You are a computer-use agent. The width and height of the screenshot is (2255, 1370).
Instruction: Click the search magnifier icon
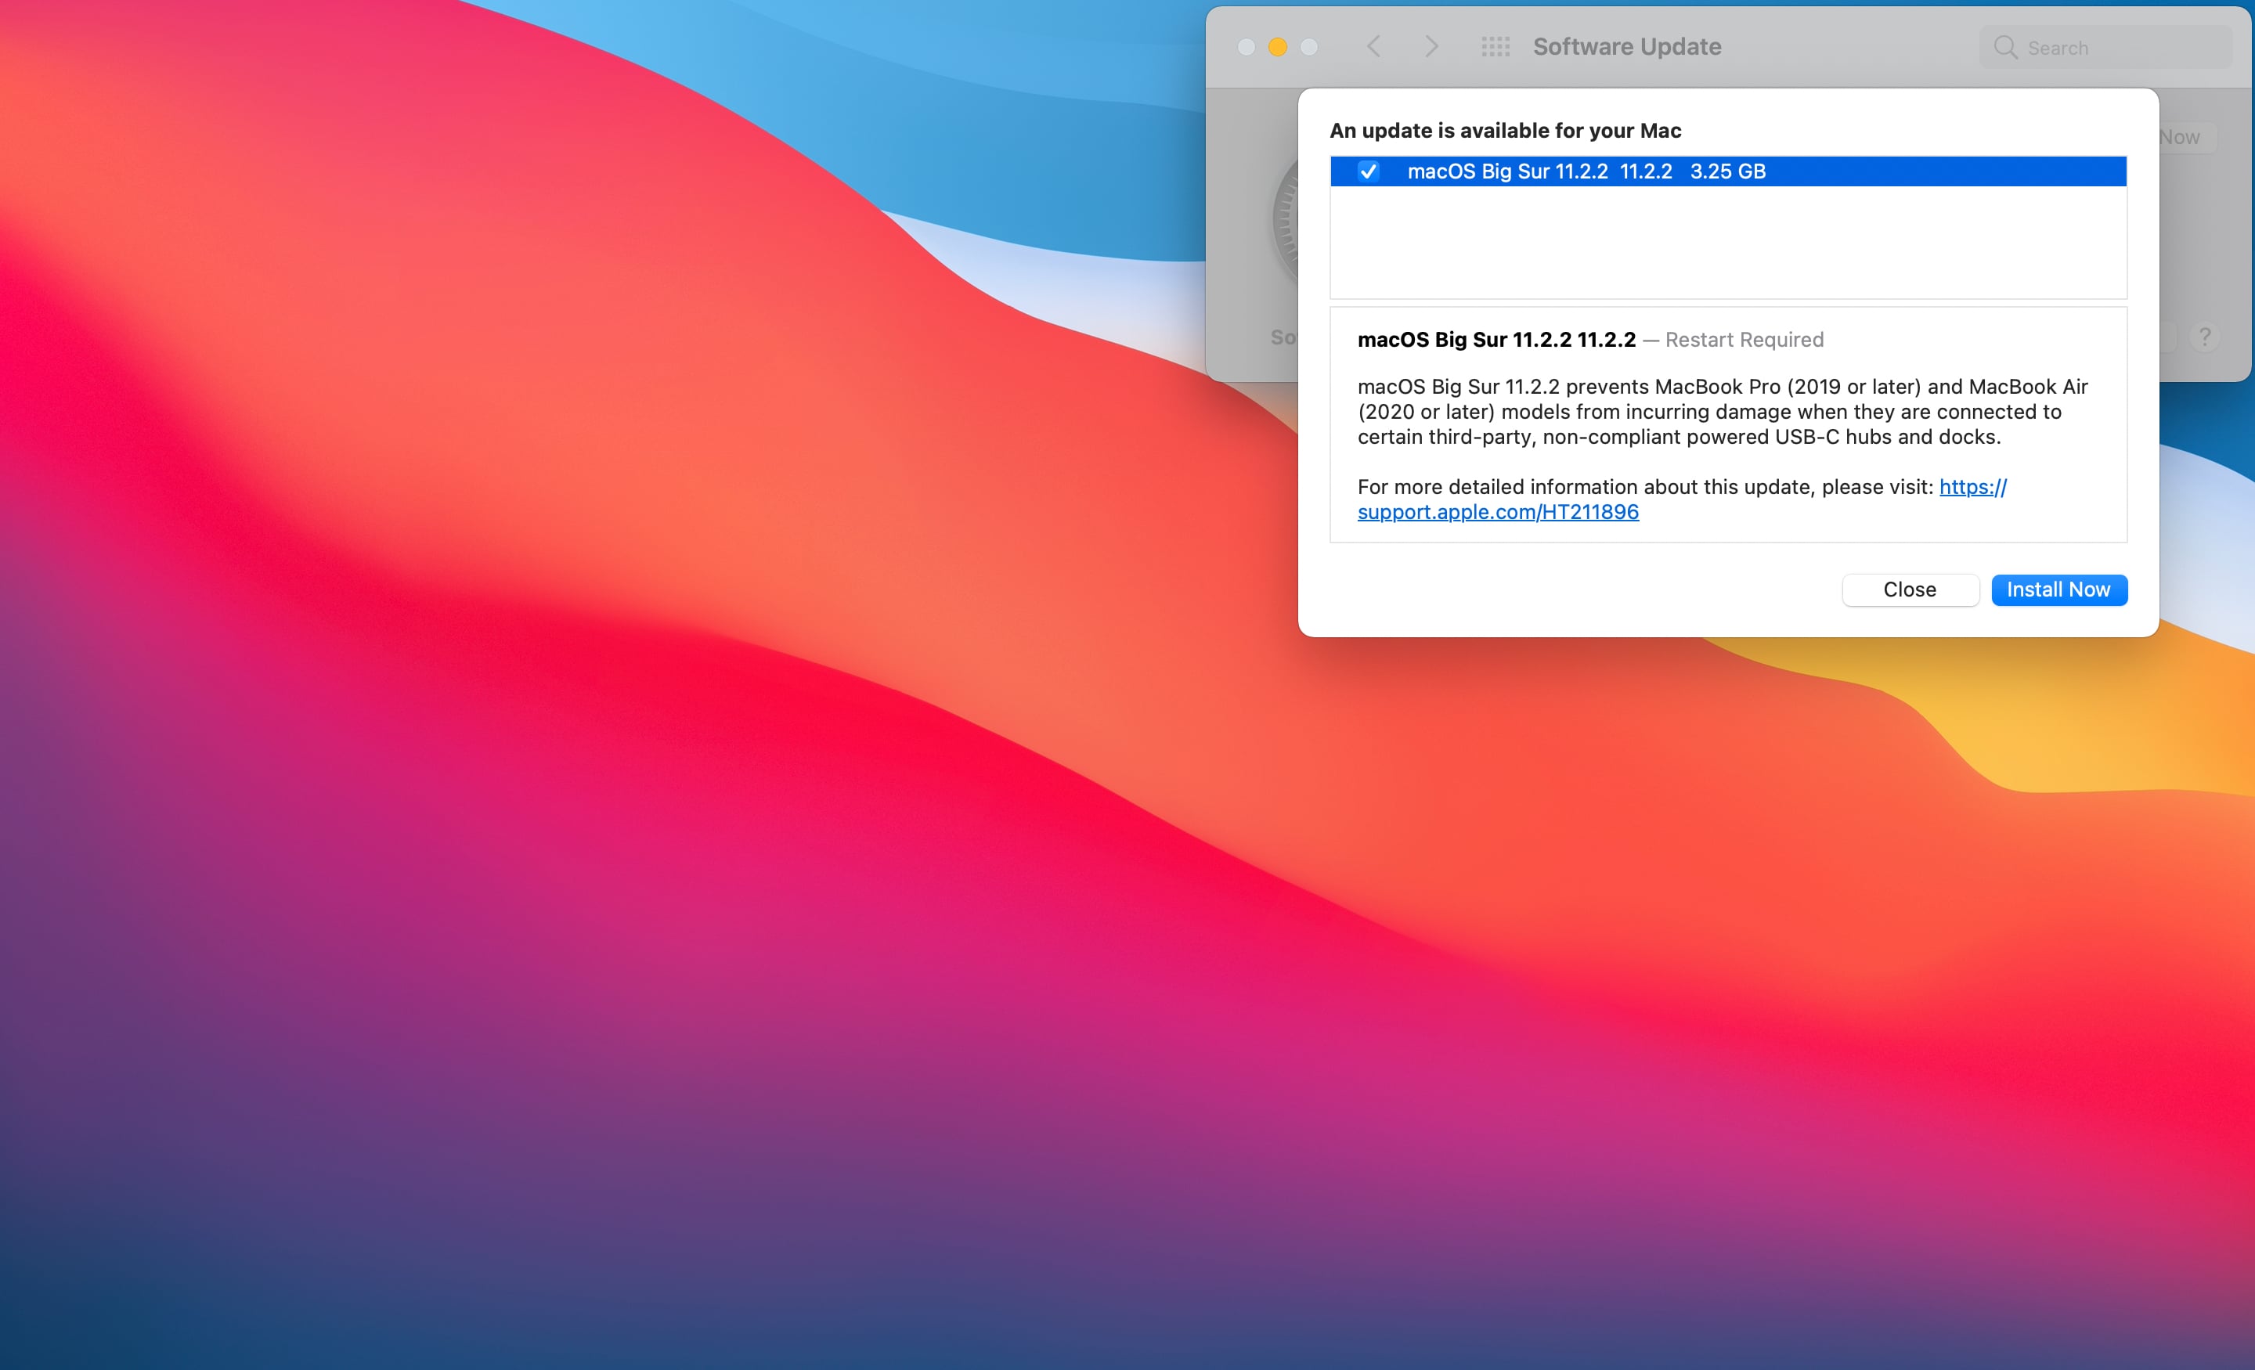[x=2005, y=48]
